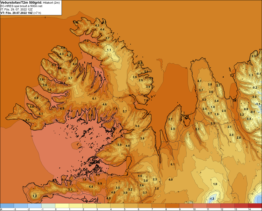Click the '-1.1' temperature label
Image resolution: width=262 pixels, height=211 pixels.
(258, 104)
